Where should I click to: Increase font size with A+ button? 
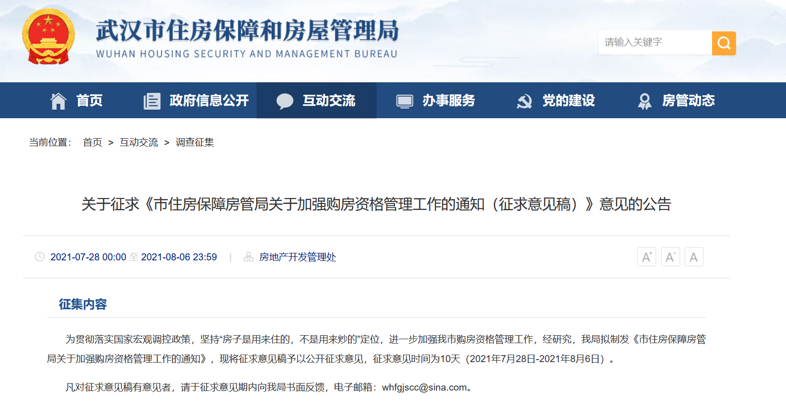(x=647, y=257)
